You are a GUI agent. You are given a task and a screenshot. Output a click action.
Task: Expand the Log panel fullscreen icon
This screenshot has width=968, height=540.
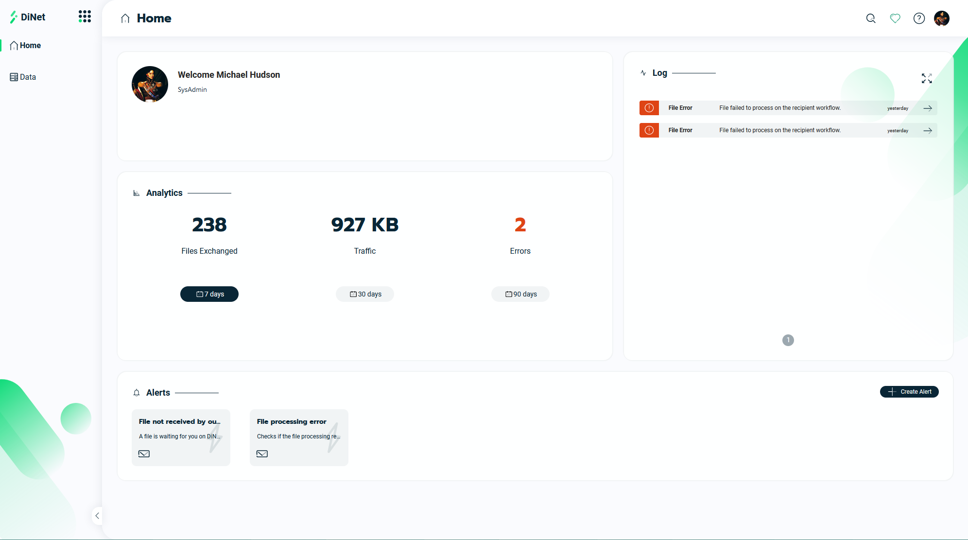(x=926, y=78)
